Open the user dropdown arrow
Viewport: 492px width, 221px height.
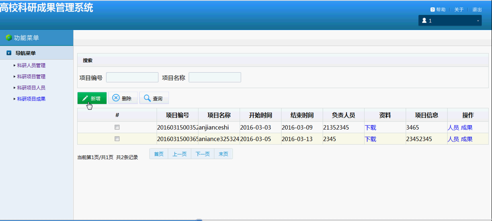pyautogui.click(x=478, y=21)
